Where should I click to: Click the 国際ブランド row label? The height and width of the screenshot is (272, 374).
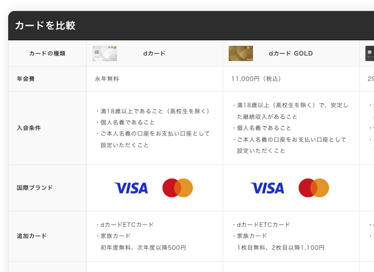pyautogui.click(x=35, y=188)
